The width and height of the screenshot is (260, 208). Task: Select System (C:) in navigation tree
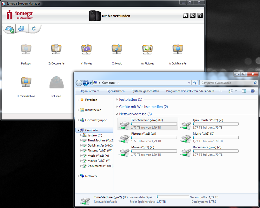point(95,135)
